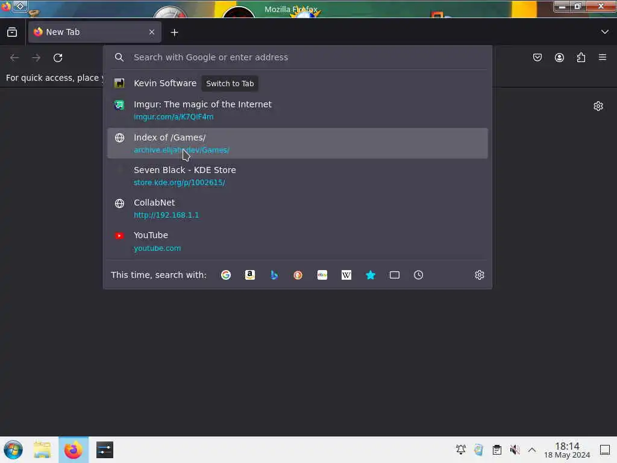Open Pocket save icon
The height and width of the screenshot is (463, 617).
point(537,57)
